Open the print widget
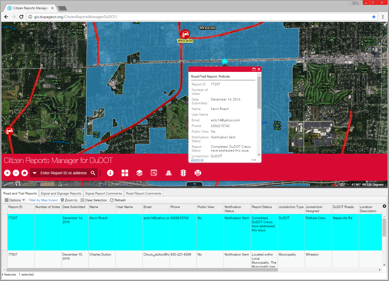 pyautogui.click(x=198, y=173)
